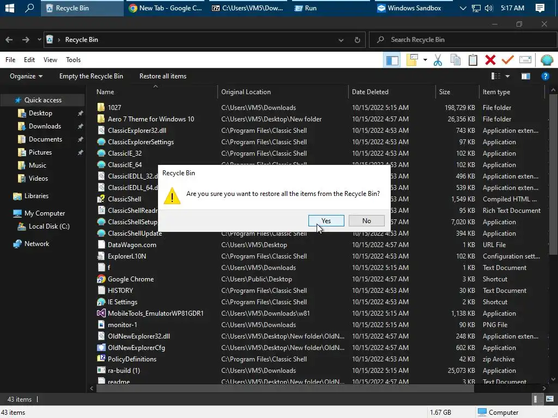Toggle the navigation pane toolbar button

point(392,60)
